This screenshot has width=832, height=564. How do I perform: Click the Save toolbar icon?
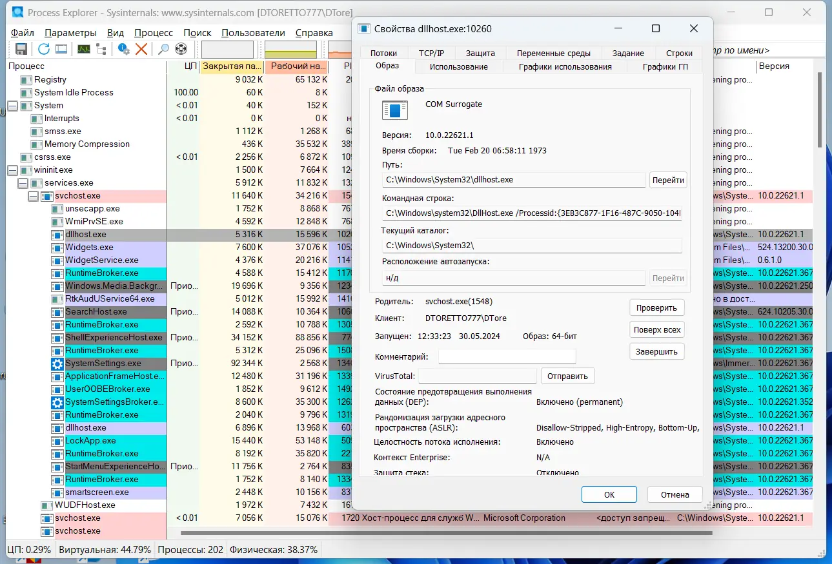pos(21,49)
